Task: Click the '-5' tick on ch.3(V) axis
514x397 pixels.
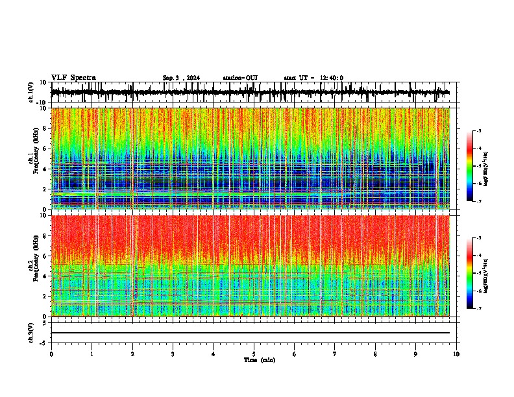Action: coord(44,343)
